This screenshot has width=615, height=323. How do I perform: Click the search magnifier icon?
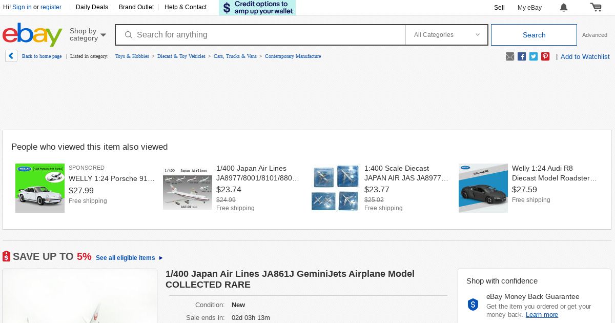point(129,35)
